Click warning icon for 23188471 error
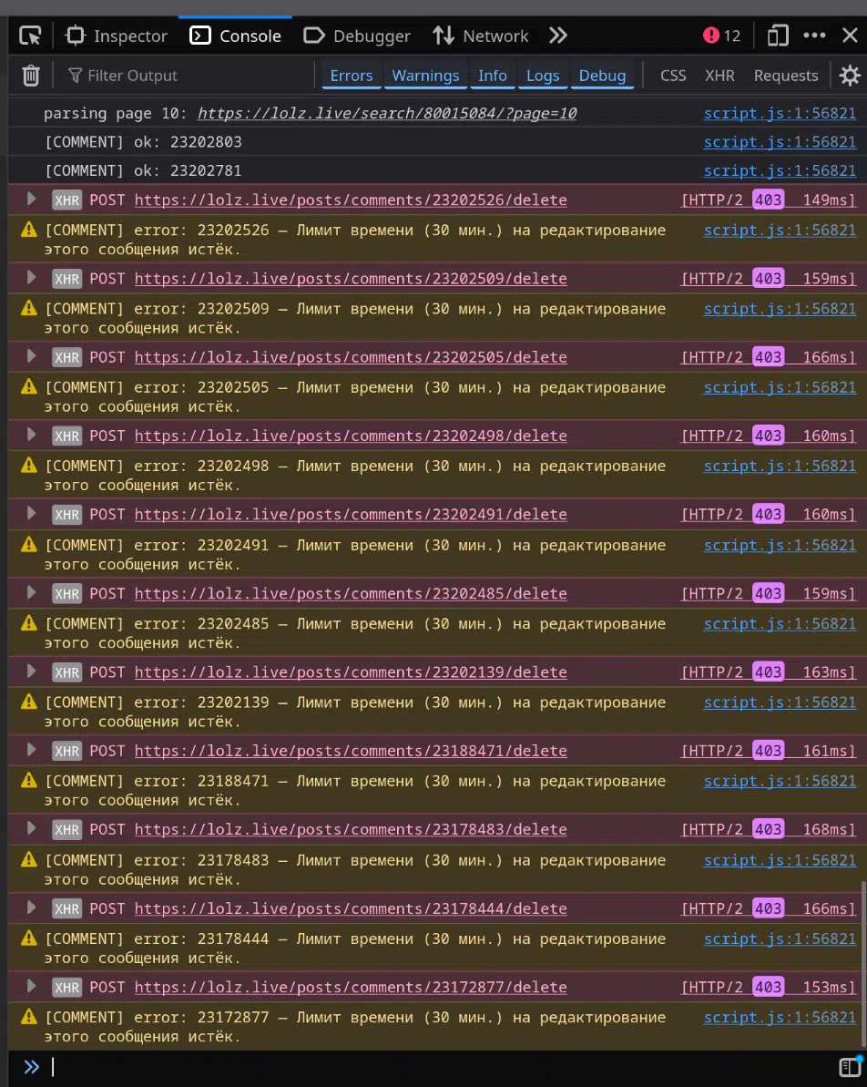Viewport: 867px width, 1087px height. click(28, 781)
